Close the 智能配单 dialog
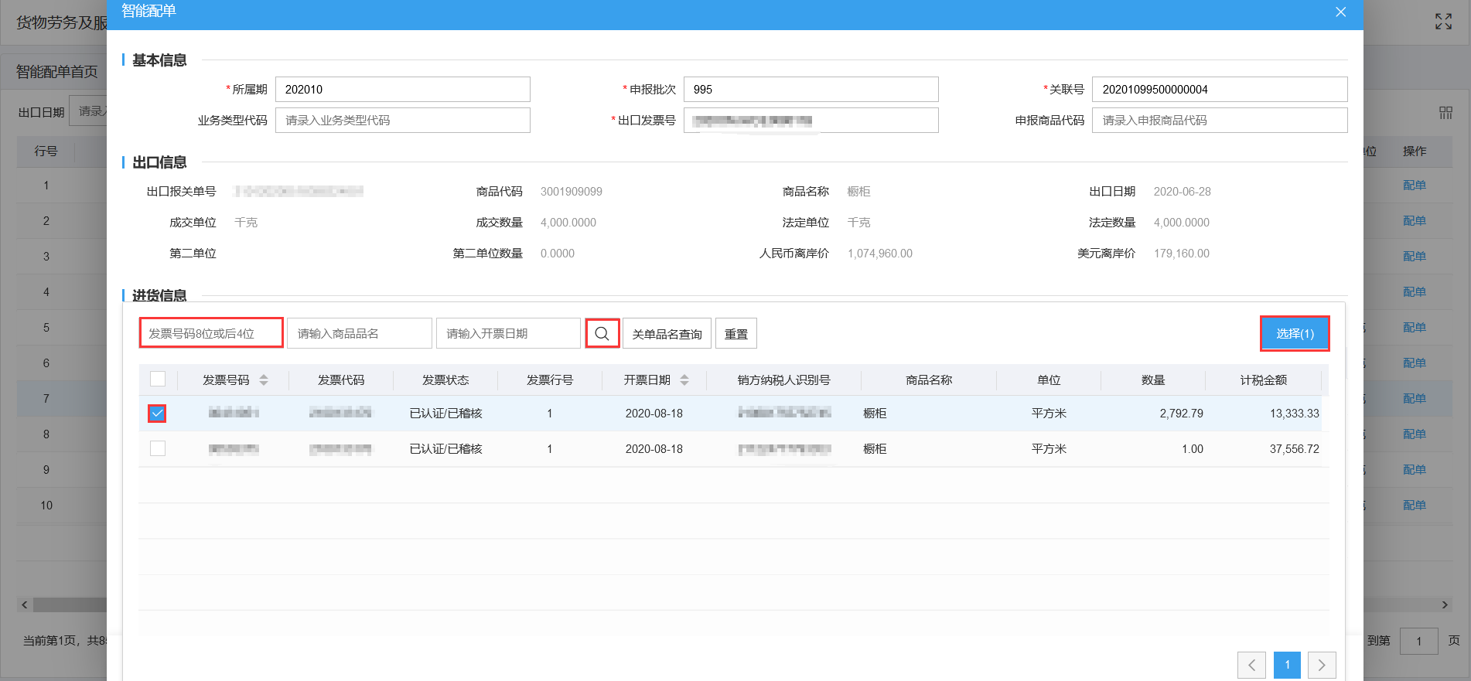 coord(1340,12)
